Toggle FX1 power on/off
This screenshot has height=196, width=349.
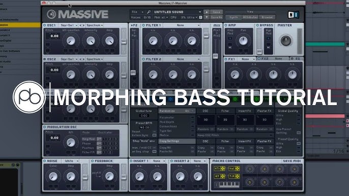pyautogui.click(x=226, y=59)
